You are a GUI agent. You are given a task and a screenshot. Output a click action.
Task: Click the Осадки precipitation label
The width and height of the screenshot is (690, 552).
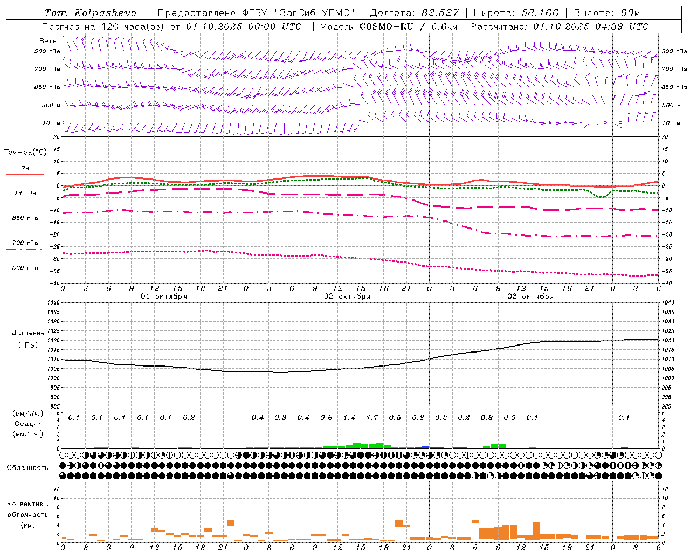[28, 424]
